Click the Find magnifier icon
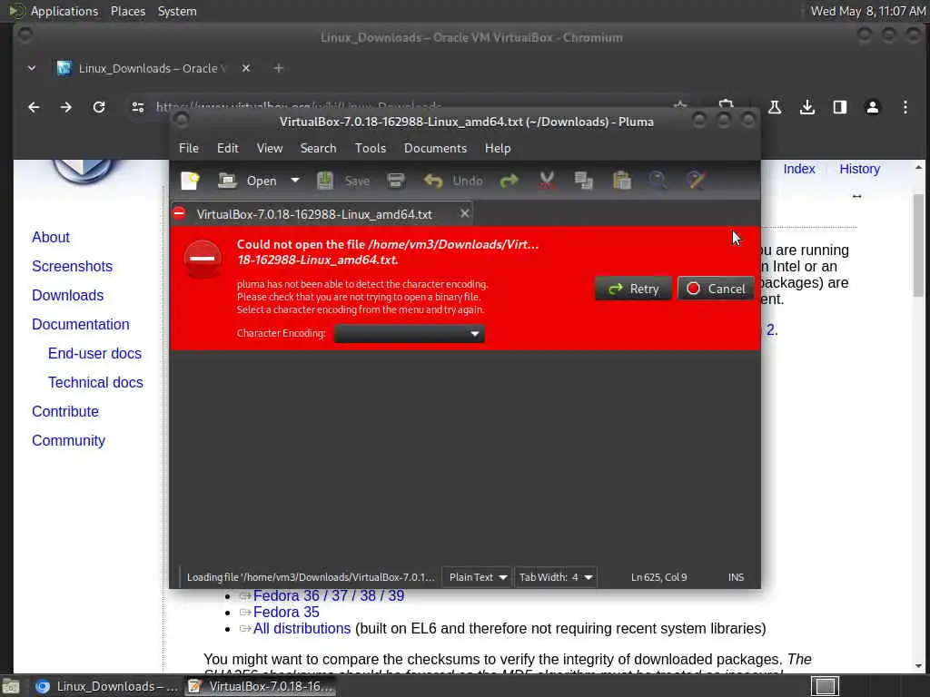The image size is (930, 697). pos(658,181)
